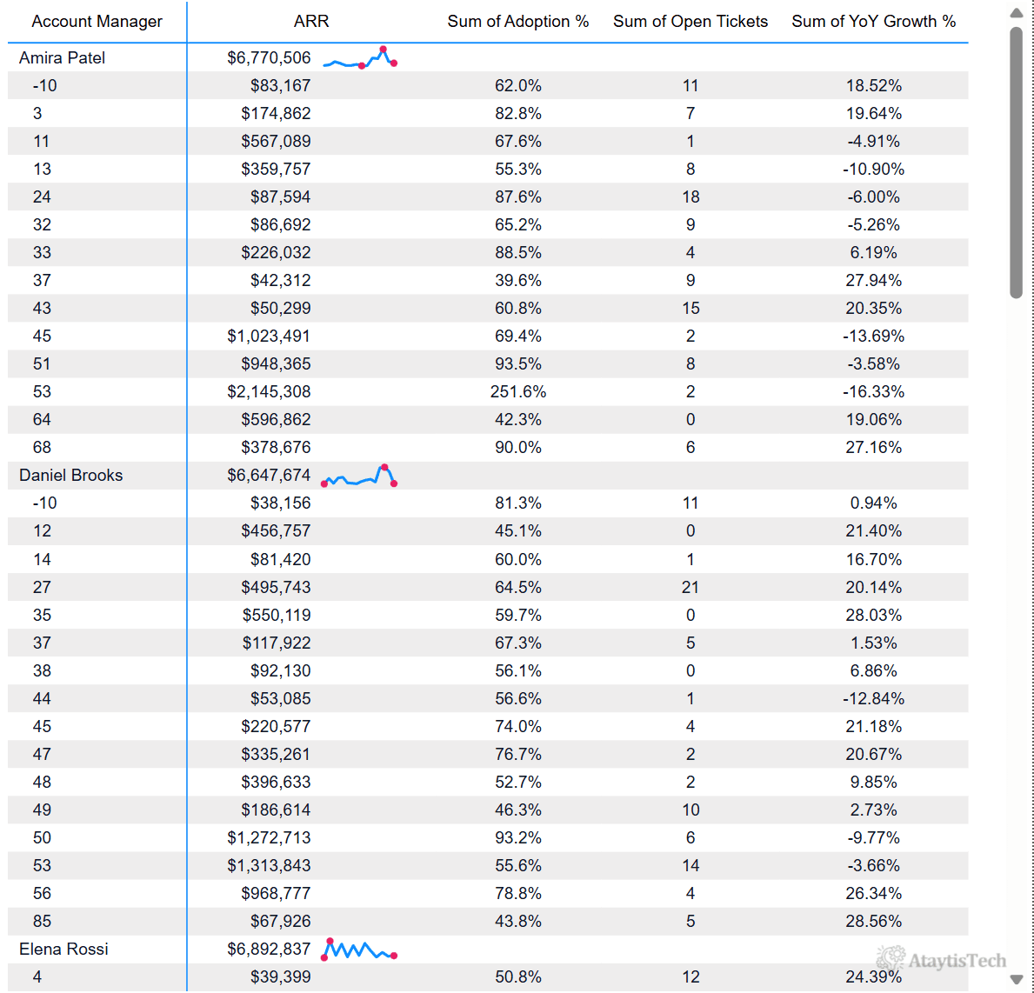Click row label 68 under Amira Patel
Image resolution: width=1034 pixels, height=993 pixels.
coord(43,448)
